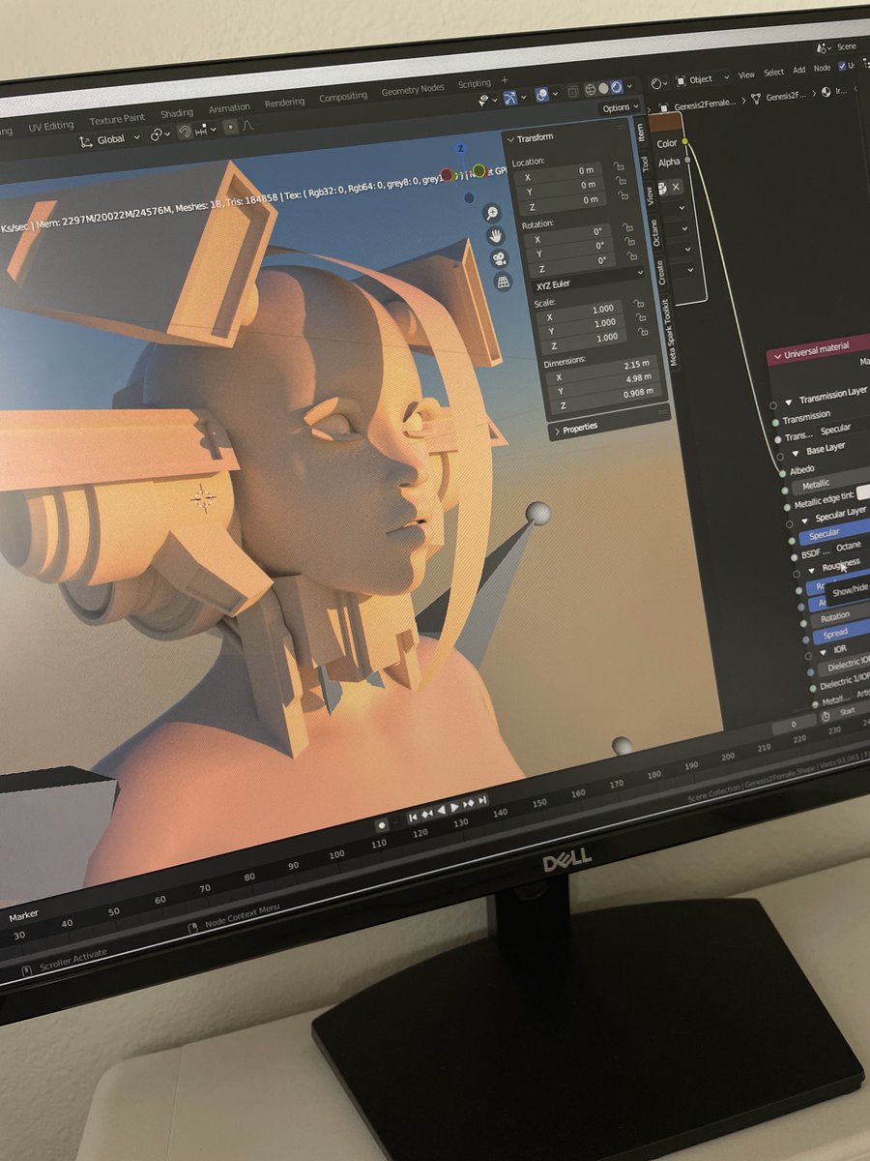Switch to the Texture Paint workspace tab
The height and width of the screenshot is (1161, 870).
[x=117, y=119]
